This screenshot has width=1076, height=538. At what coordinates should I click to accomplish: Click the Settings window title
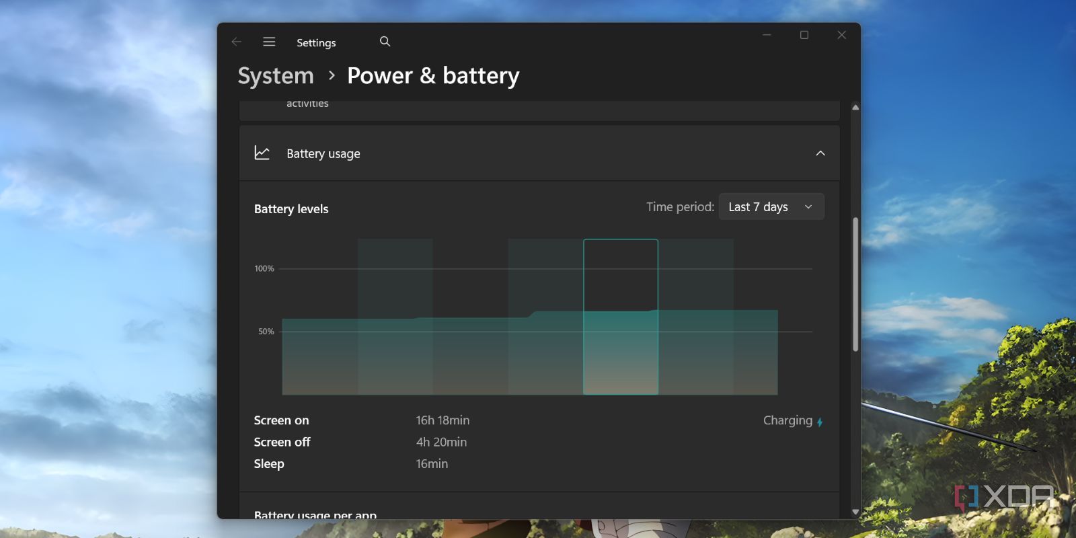coord(316,43)
